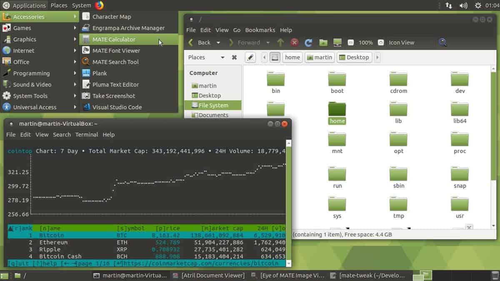This screenshot has height=281, width=500.
Task: Launch Firefox from the top panel
Action: click(99, 5)
